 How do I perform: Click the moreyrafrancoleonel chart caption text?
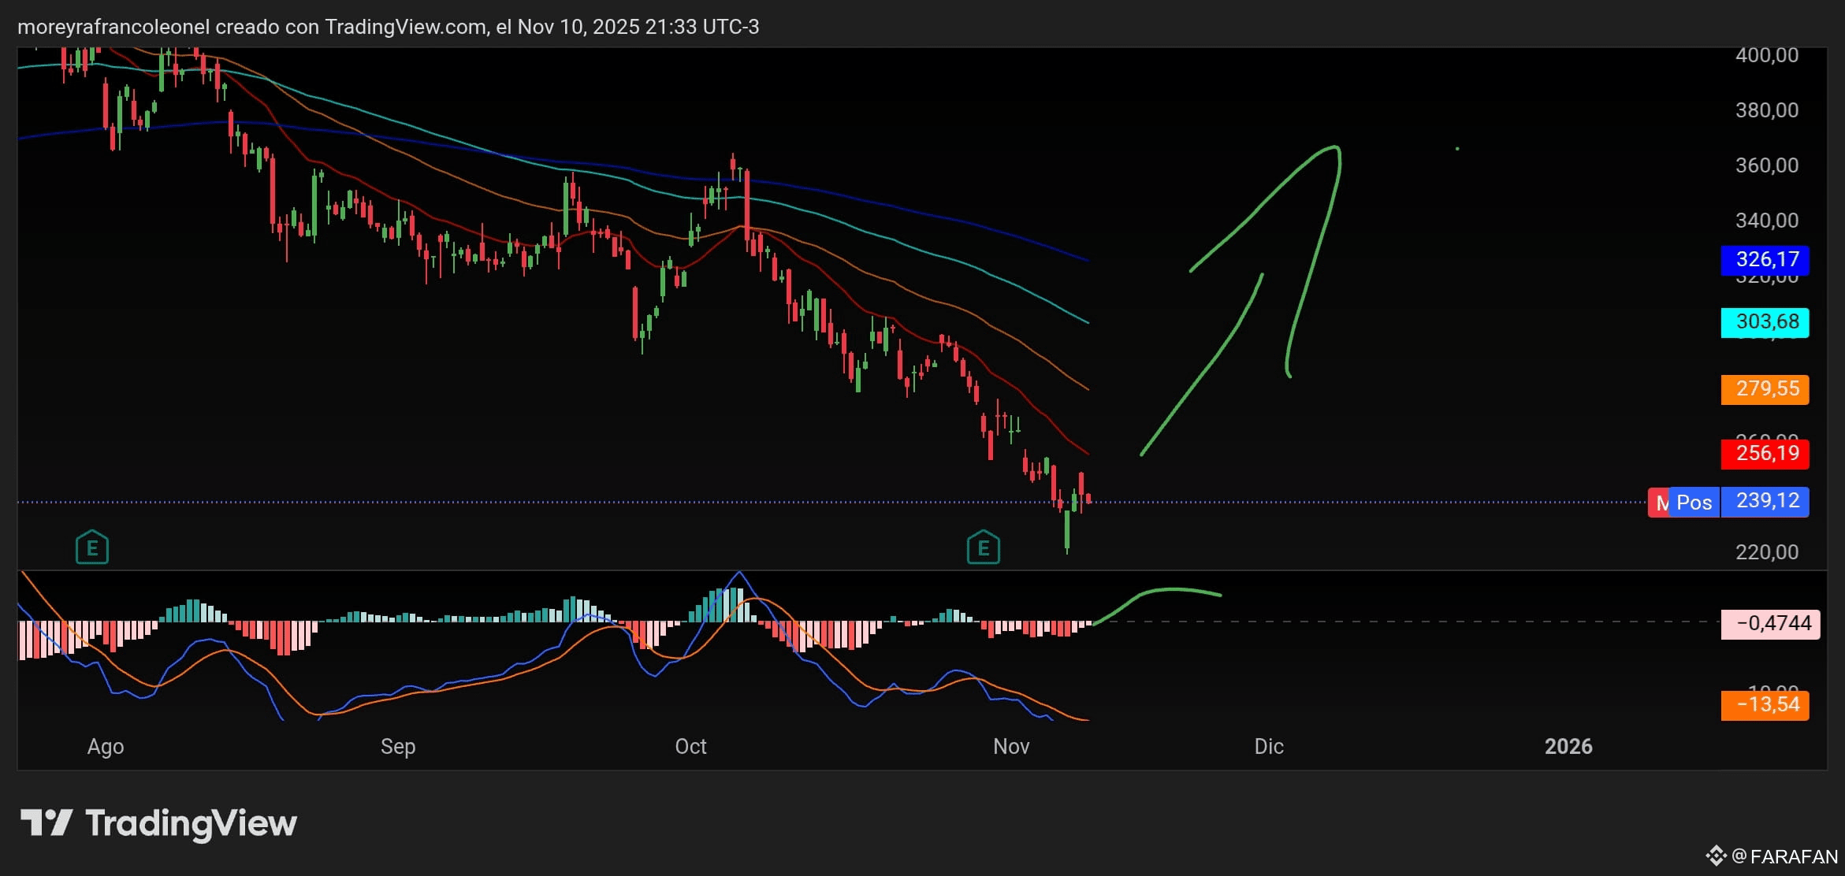[389, 27]
